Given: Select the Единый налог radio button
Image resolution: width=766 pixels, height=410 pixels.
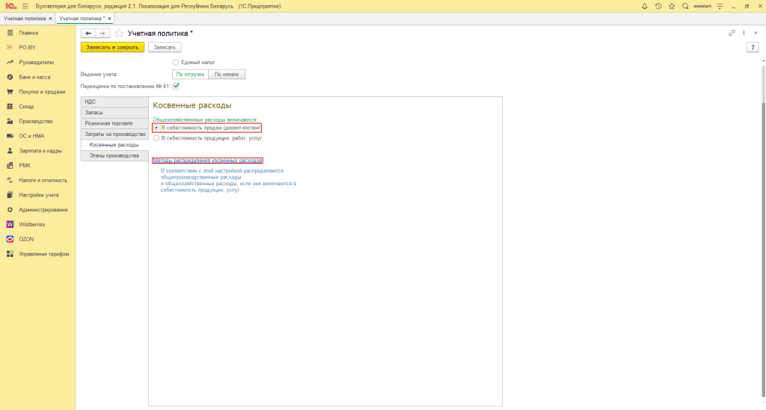Looking at the screenshot, I should [176, 63].
